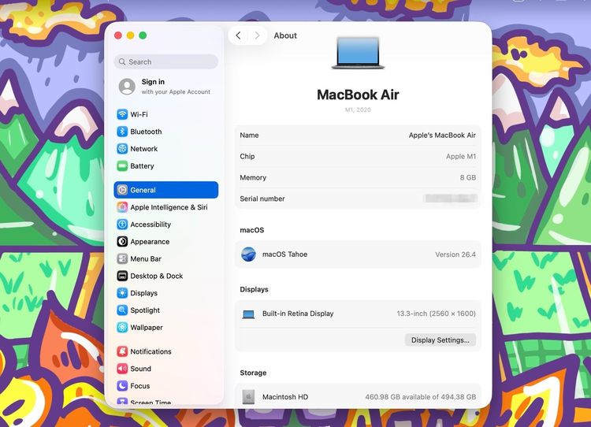Go forward with the right chevron
This screenshot has height=427, width=591.
tap(257, 35)
